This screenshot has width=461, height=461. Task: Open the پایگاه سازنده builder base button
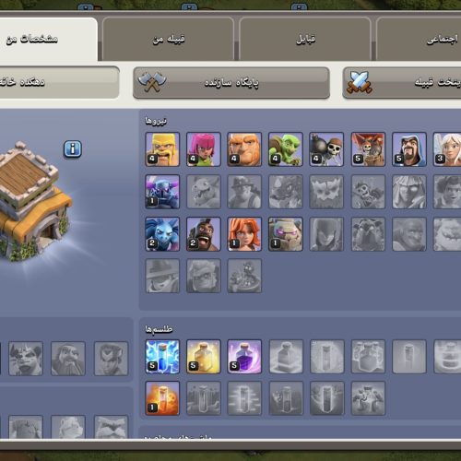pos(231,83)
